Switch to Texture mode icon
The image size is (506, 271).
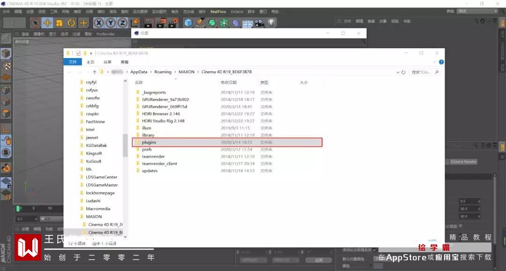click(x=6, y=66)
